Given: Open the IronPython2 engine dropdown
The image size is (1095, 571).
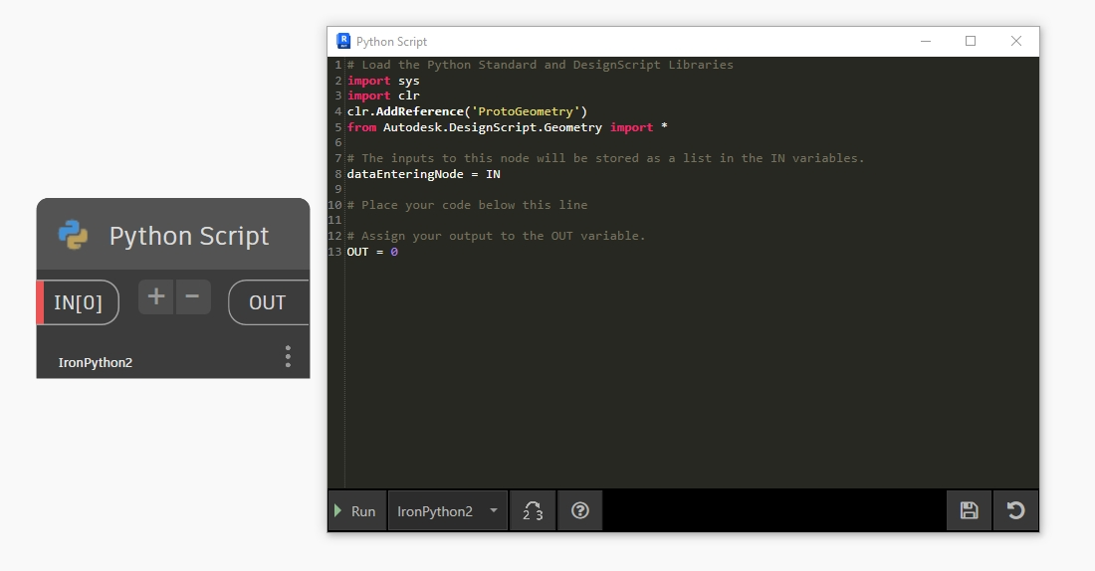Looking at the screenshot, I should [448, 511].
